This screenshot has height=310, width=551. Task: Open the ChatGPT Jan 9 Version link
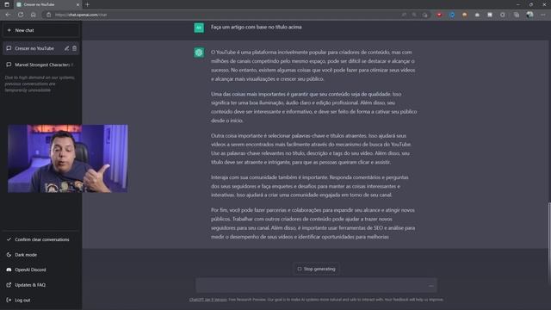(x=208, y=300)
